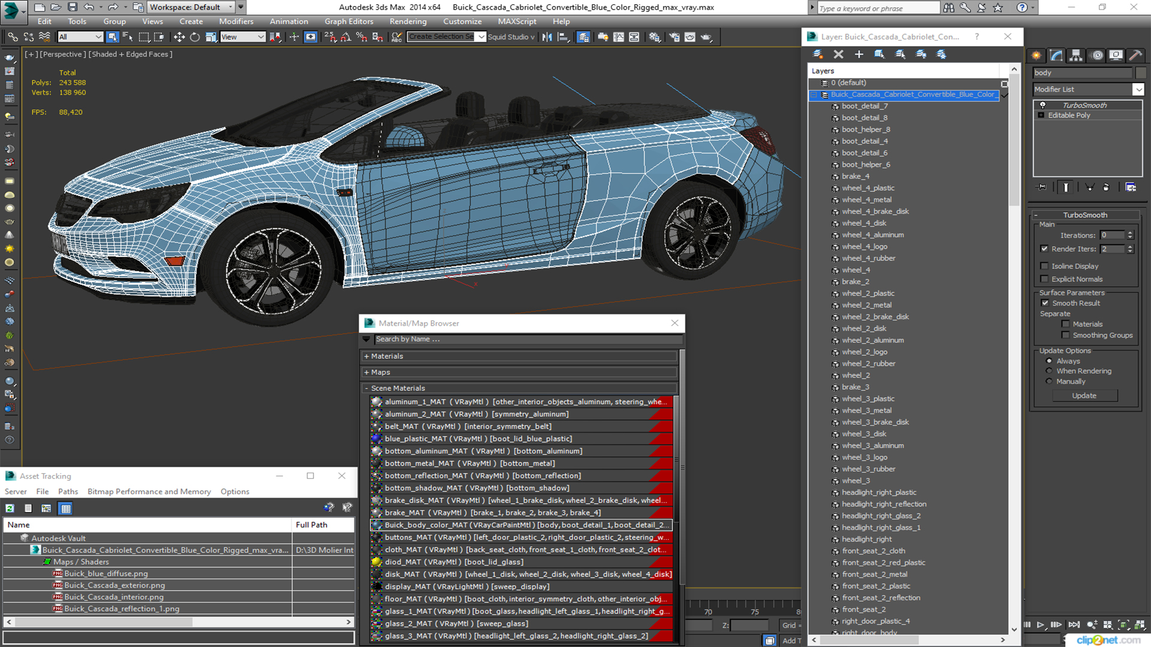1151x647 pixels.
Task: Activate the Select and Link tool
Action: coord(13,37)
